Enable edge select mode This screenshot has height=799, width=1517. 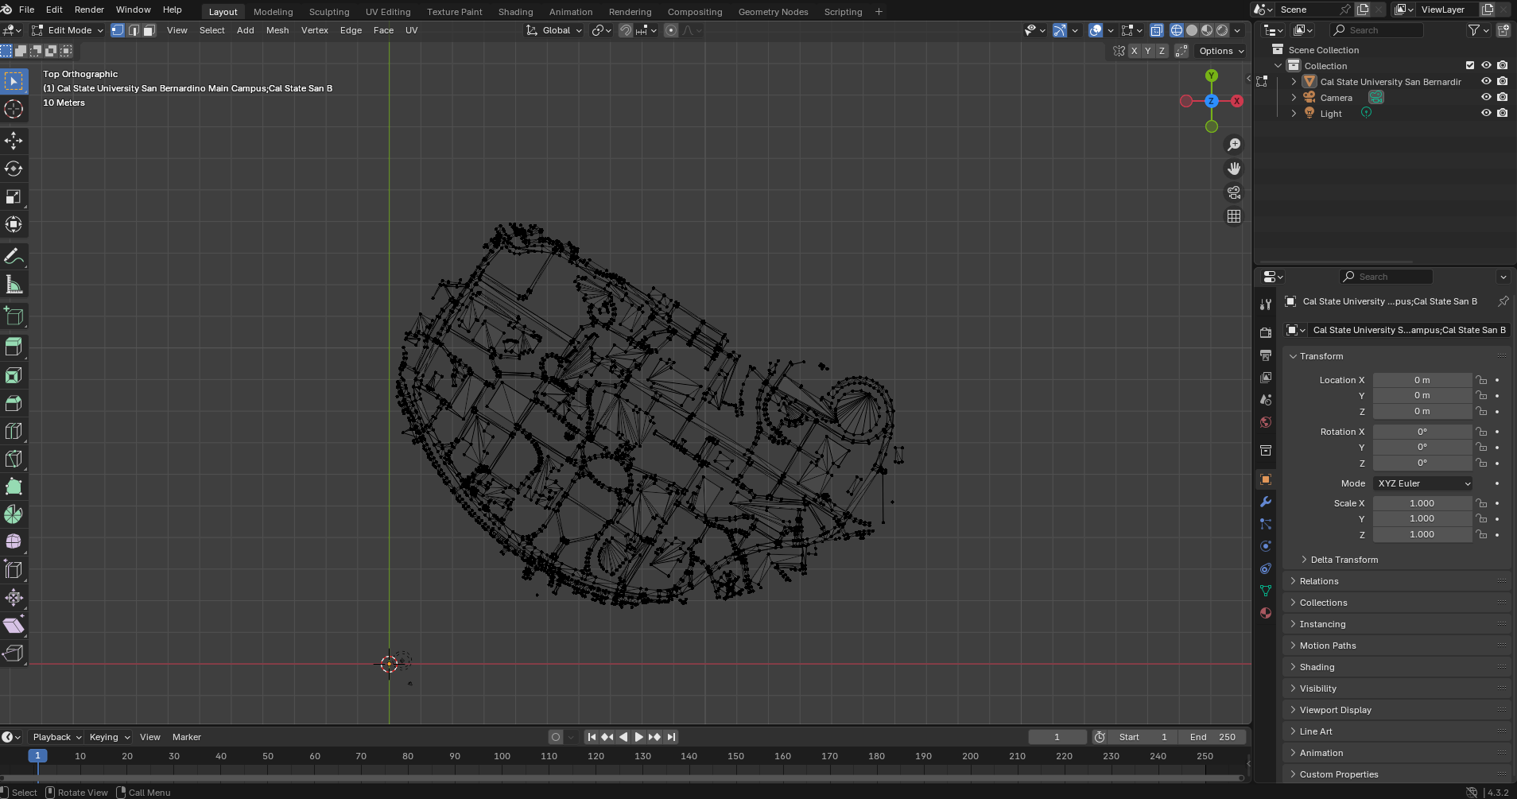point(134,30)
